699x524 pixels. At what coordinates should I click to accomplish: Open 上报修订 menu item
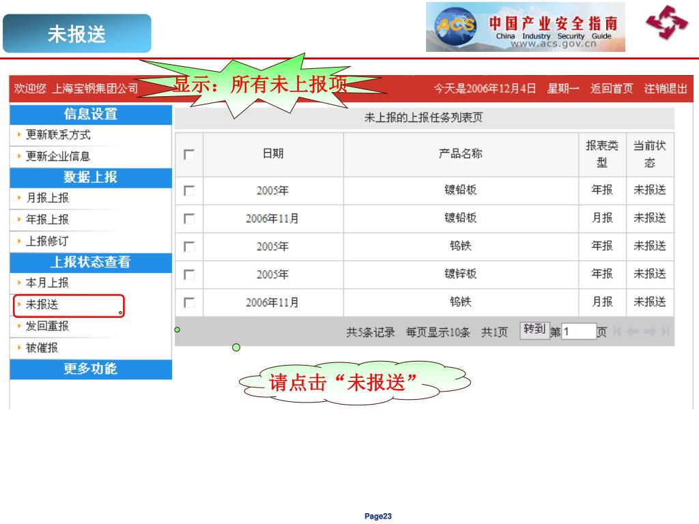(47, 241)
